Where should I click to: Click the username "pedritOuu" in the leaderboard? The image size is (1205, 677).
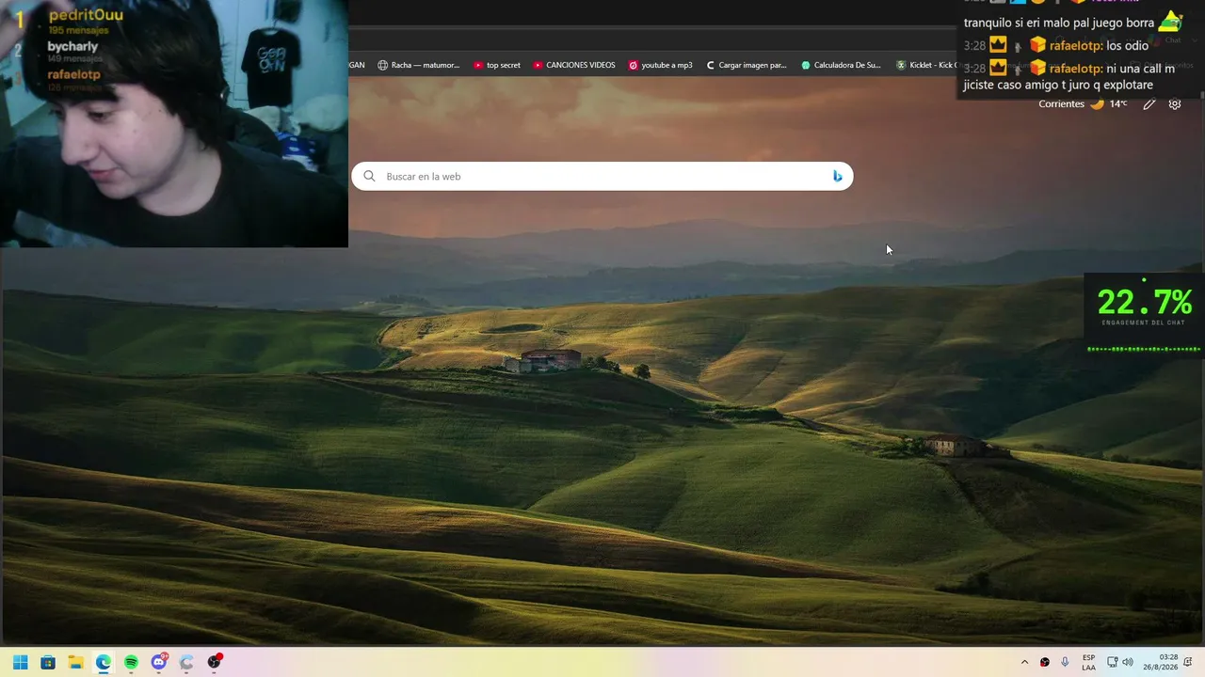pos(86,15)
